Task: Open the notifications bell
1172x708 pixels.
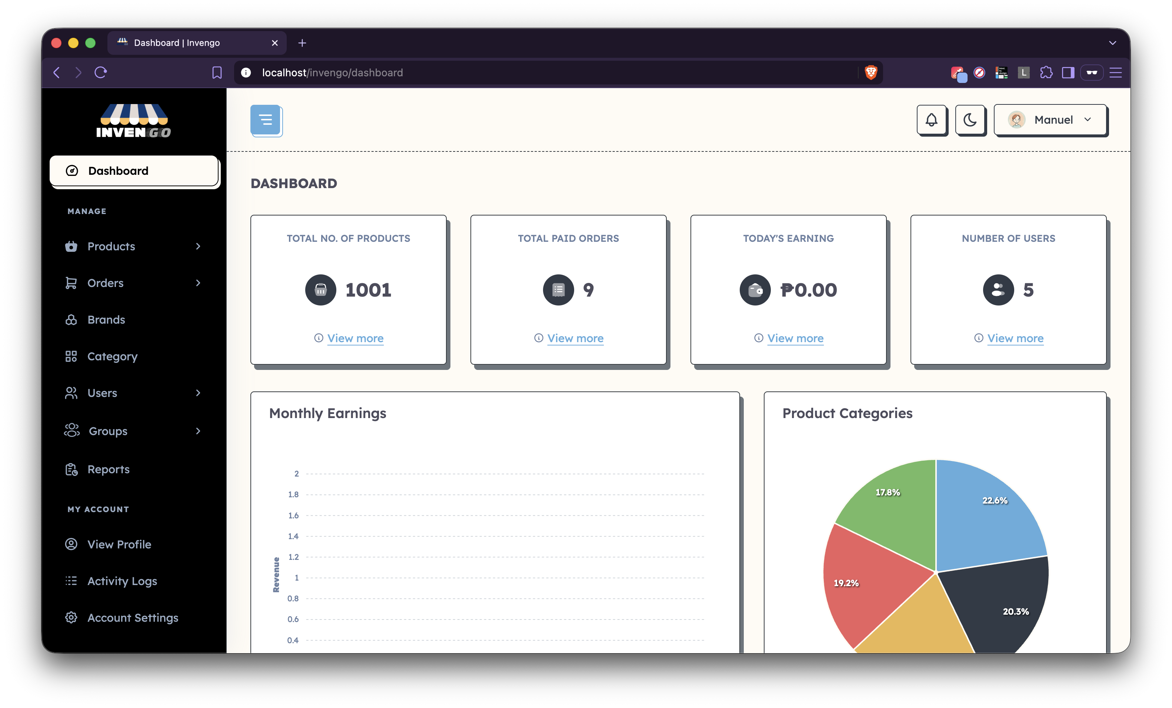Action: pyautogui.click(x=931, y=120)
